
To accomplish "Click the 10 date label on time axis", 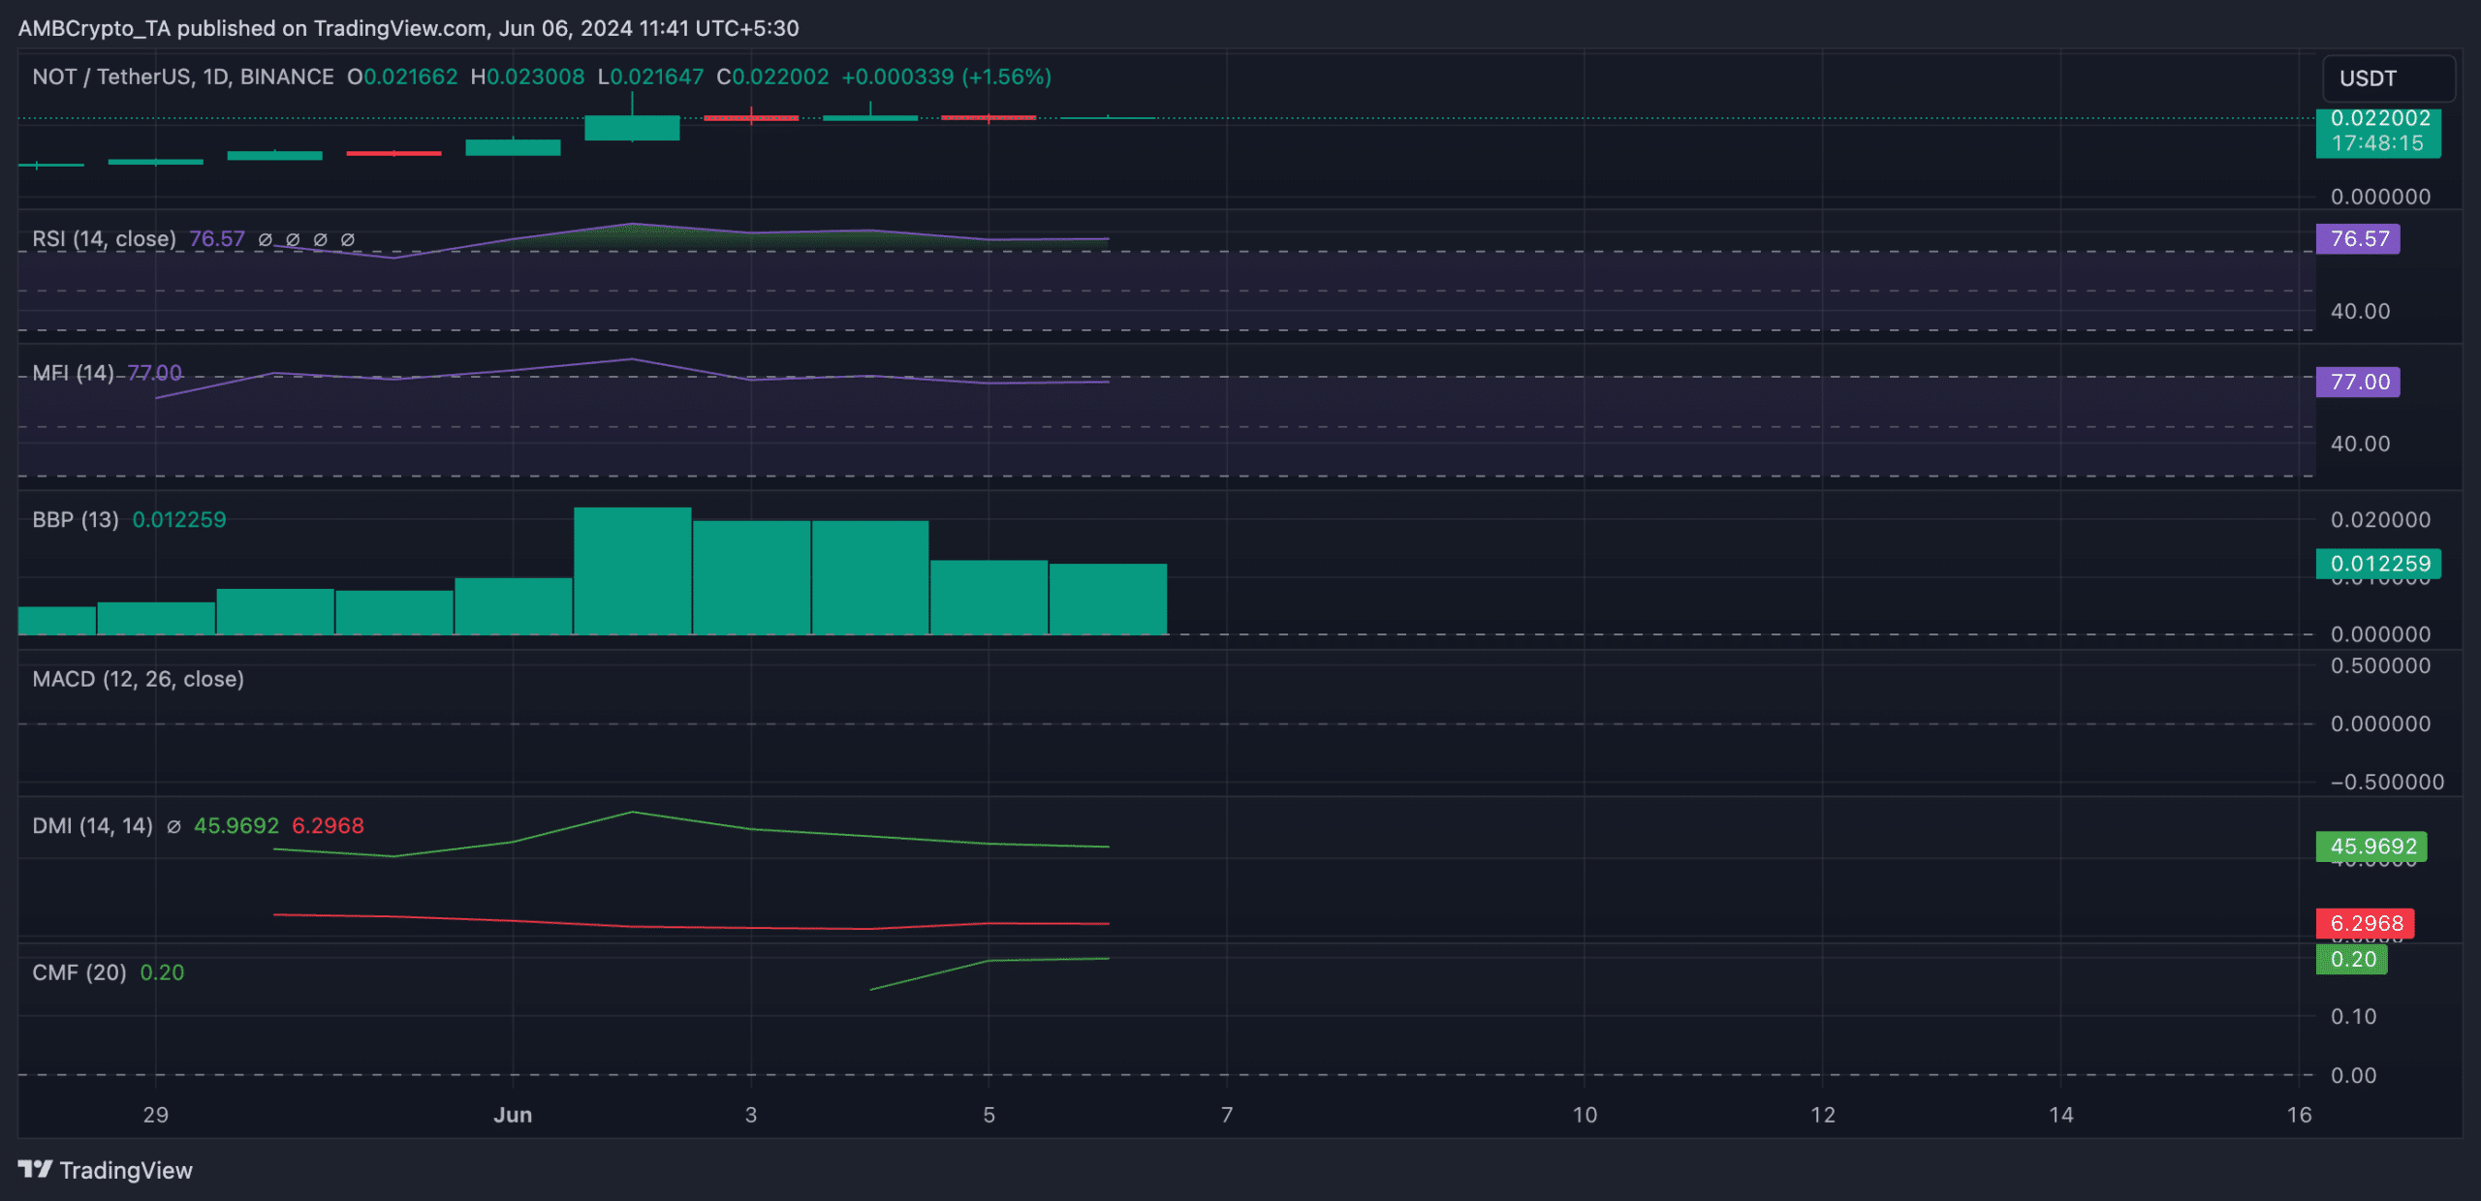I will 1585,1115.
